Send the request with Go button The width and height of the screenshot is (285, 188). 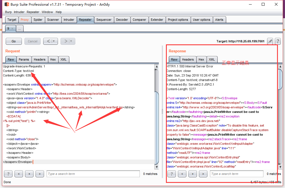[14, 41]
